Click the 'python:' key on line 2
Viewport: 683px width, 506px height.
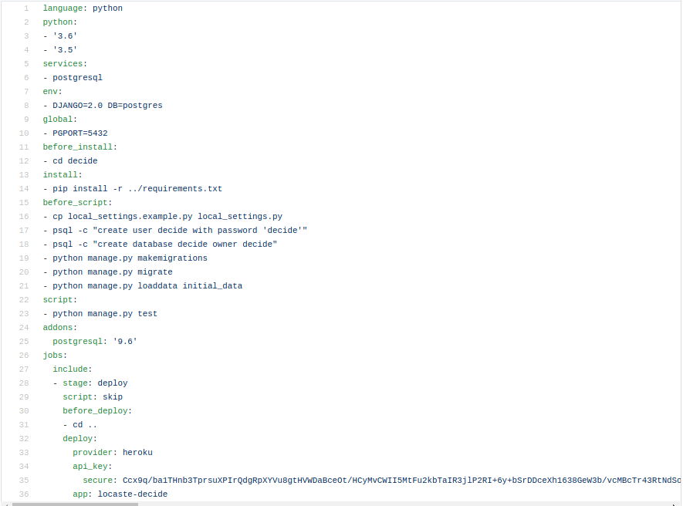(x=60, y=22)
